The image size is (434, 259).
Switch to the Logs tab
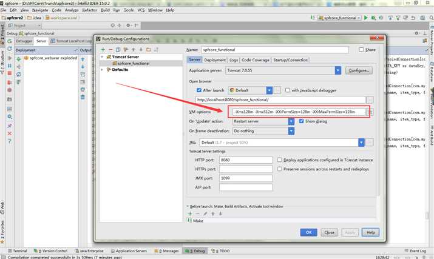(234, 60)
